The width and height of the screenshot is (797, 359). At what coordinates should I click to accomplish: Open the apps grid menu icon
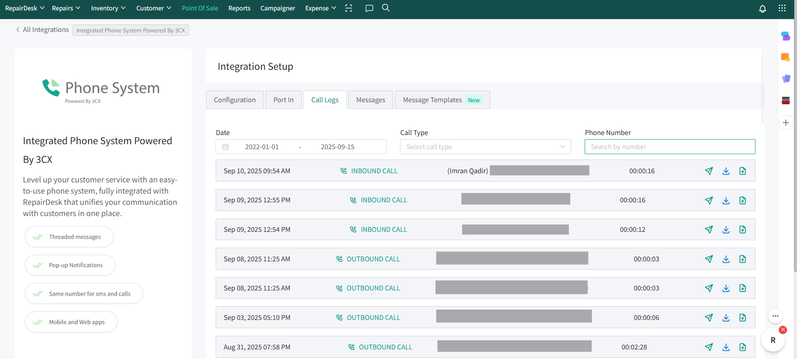782,8
